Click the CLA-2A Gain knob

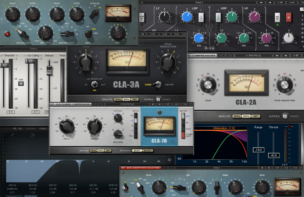(x=208, y=85)
